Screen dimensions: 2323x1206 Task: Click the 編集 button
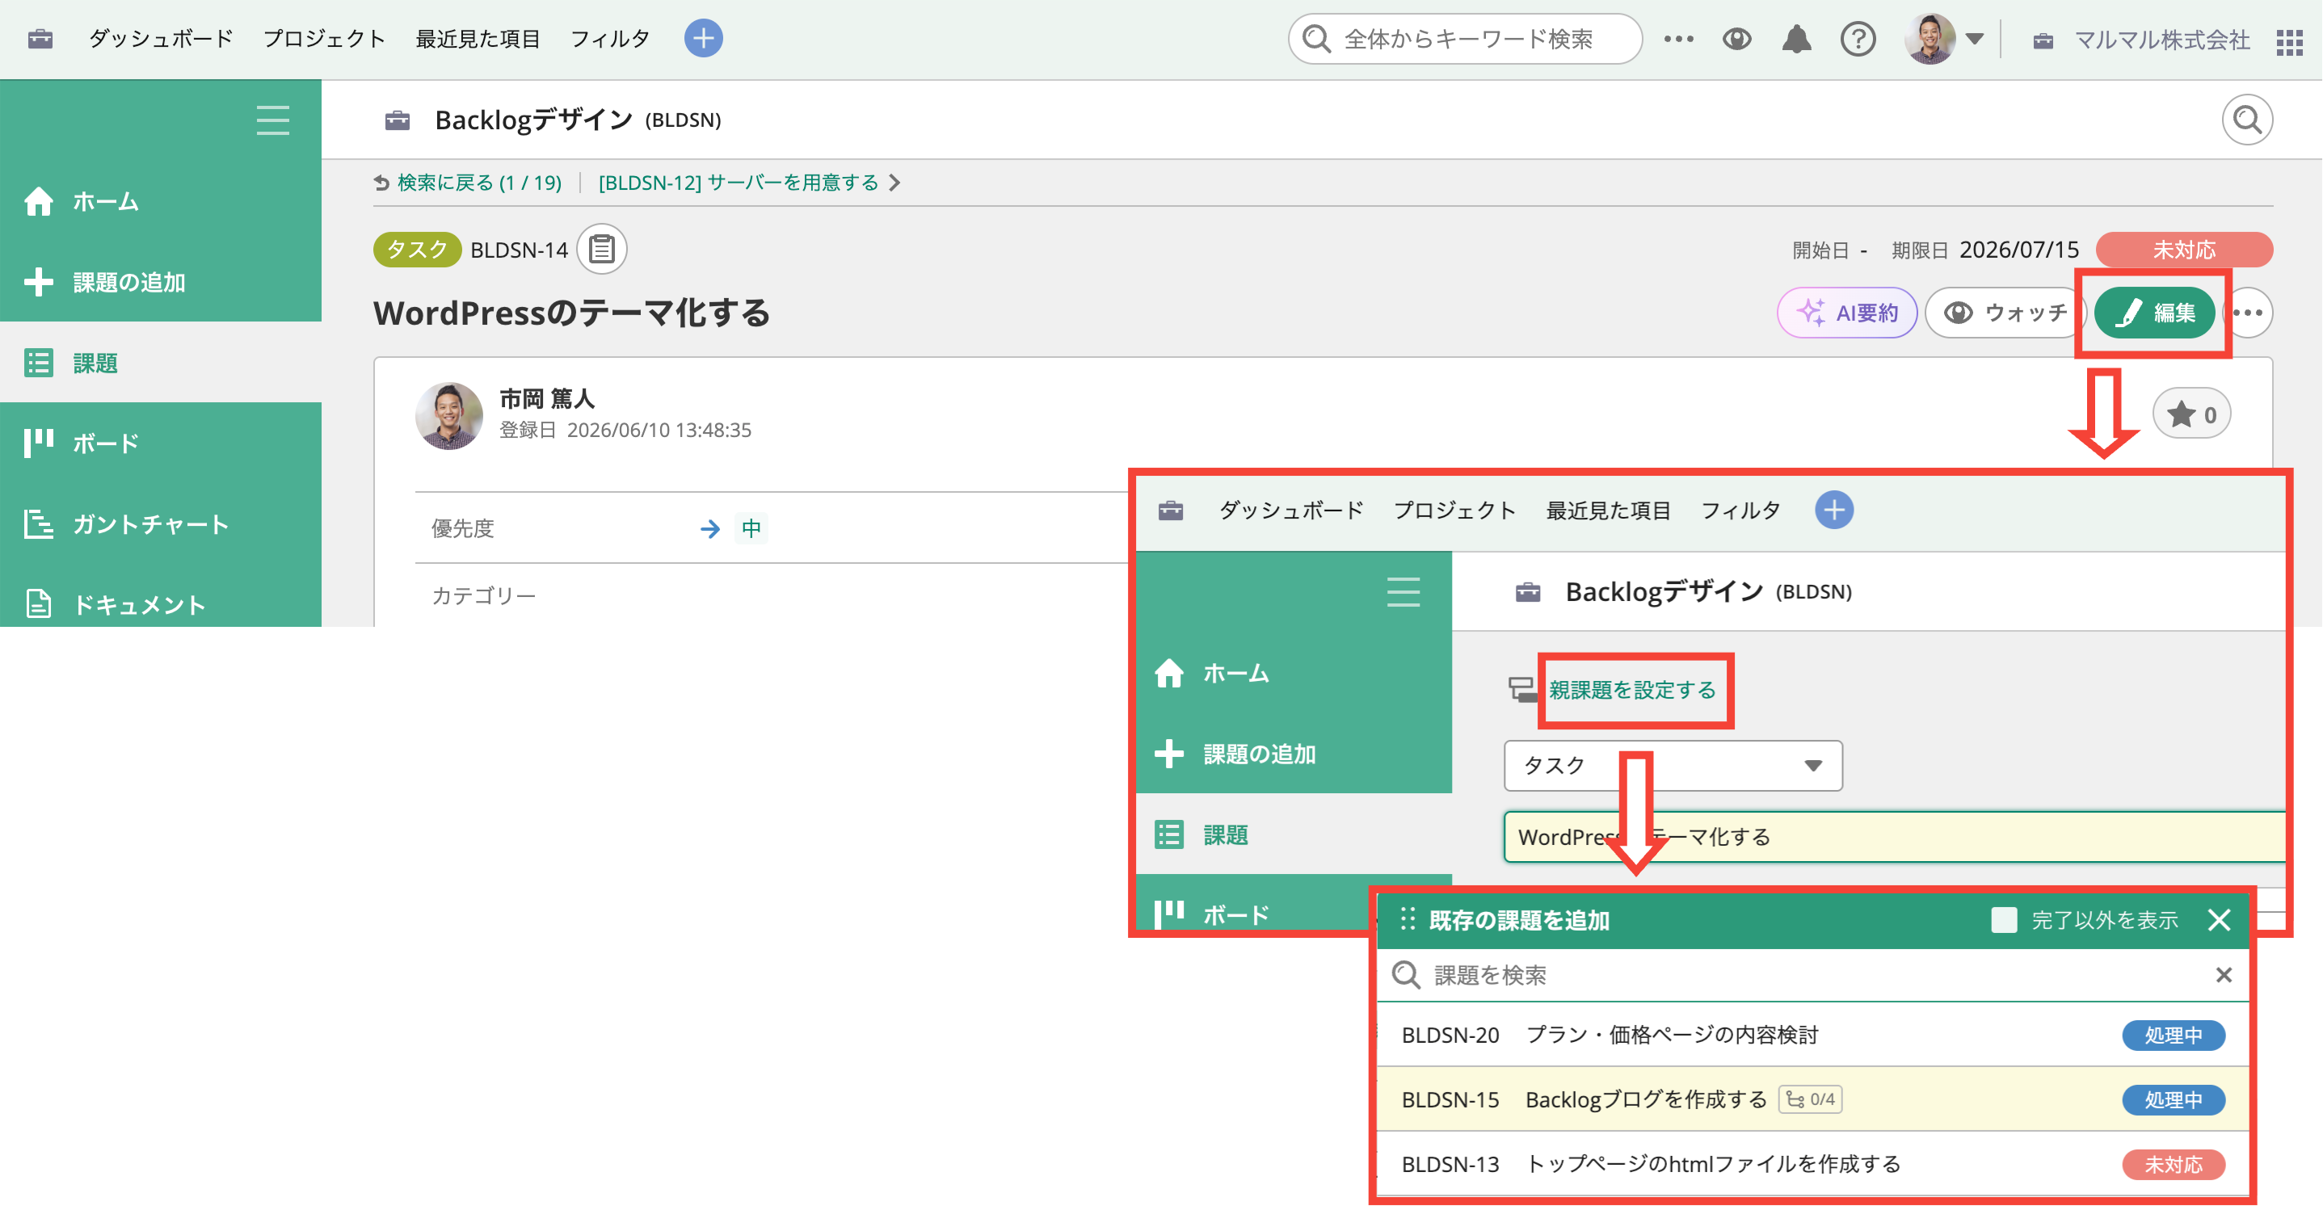tap(2154, 313)
